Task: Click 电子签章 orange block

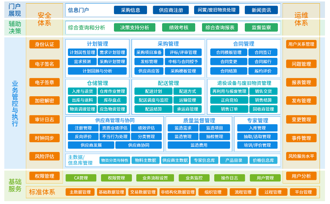Action: click(45, 82)
